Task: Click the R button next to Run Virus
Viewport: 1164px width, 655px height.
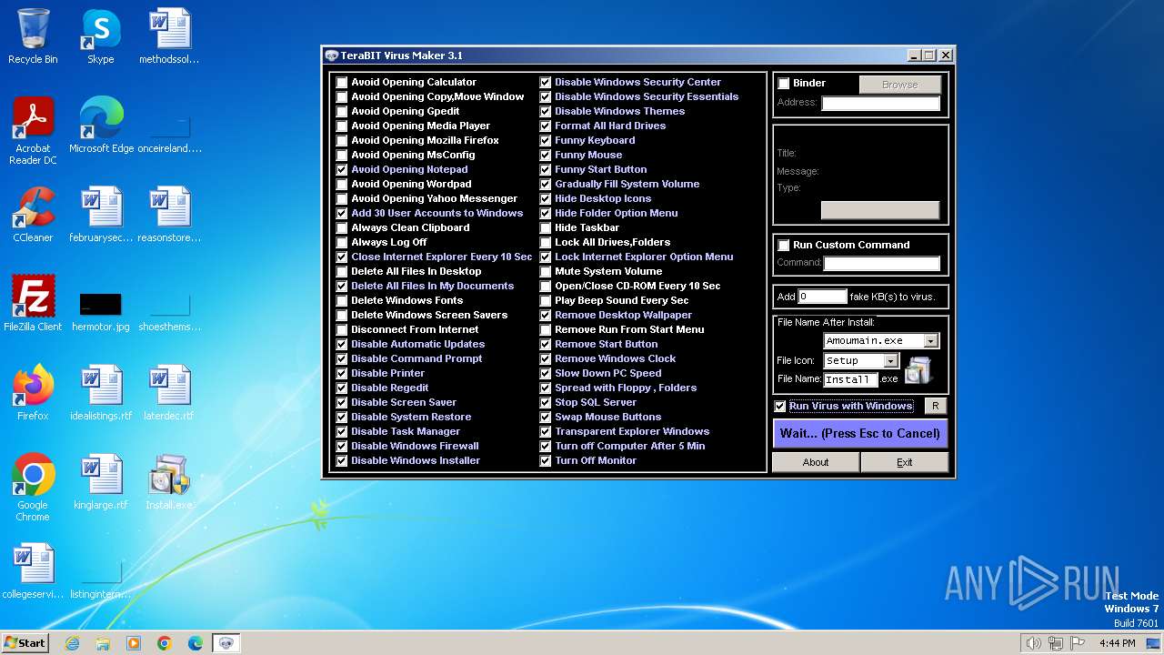Action: 936,406
